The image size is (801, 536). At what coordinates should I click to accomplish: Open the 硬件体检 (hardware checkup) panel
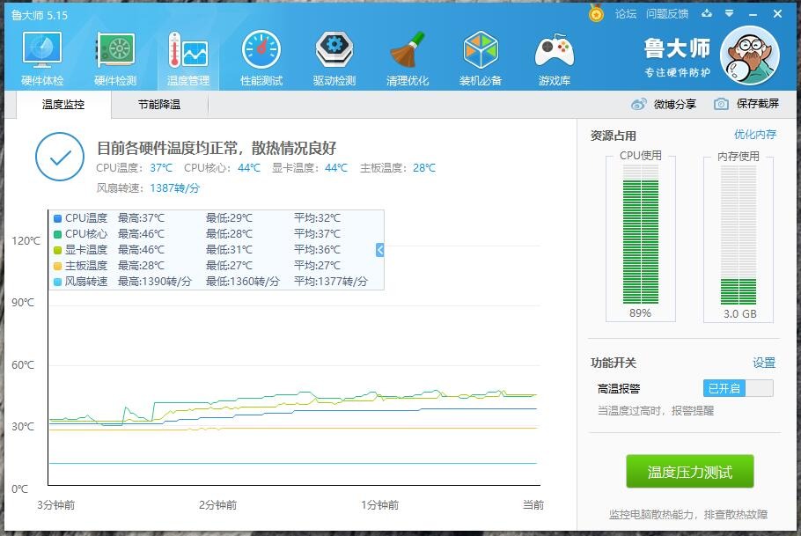pos(40,57)
